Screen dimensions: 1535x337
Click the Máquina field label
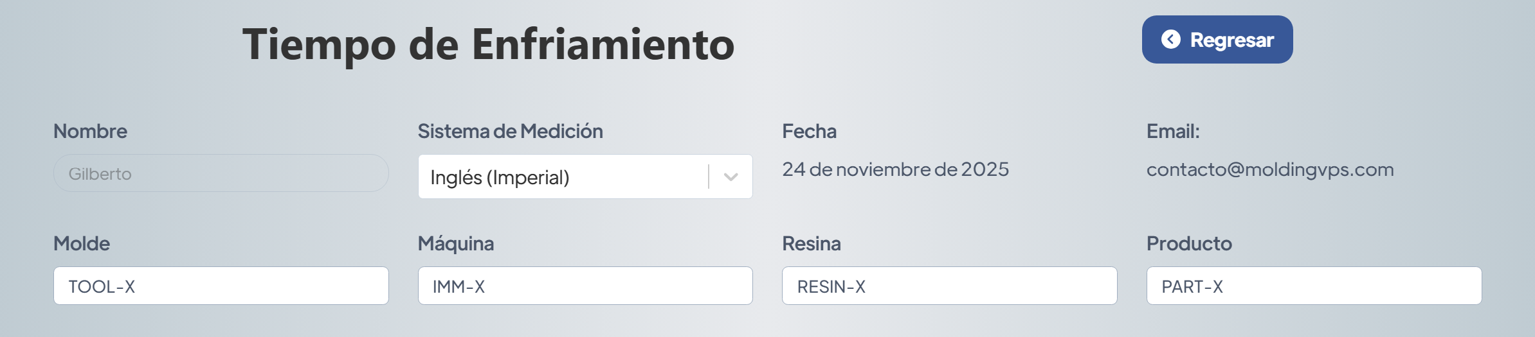[x=456, y=243]
